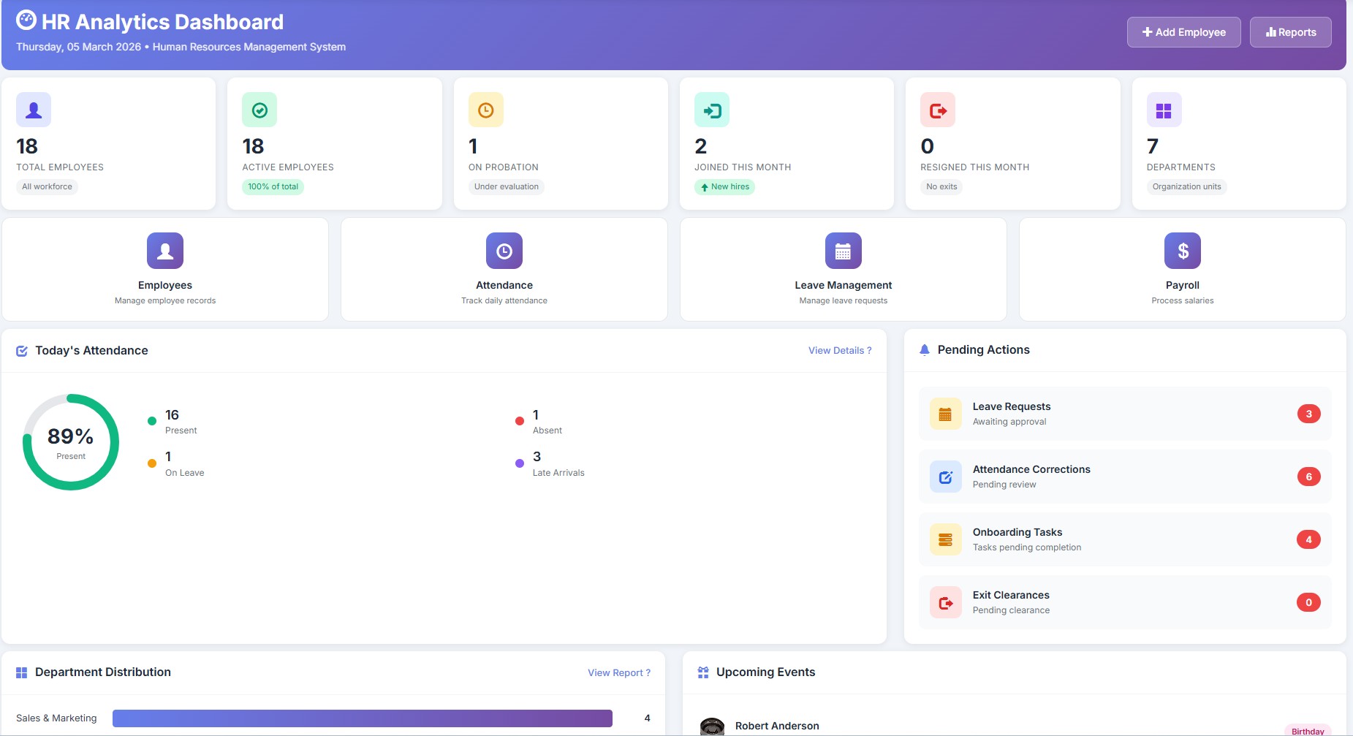This screenshot has height=736, width=1353.
Task: Open the Attendance tracking card
Action: (x=504, y=268)
